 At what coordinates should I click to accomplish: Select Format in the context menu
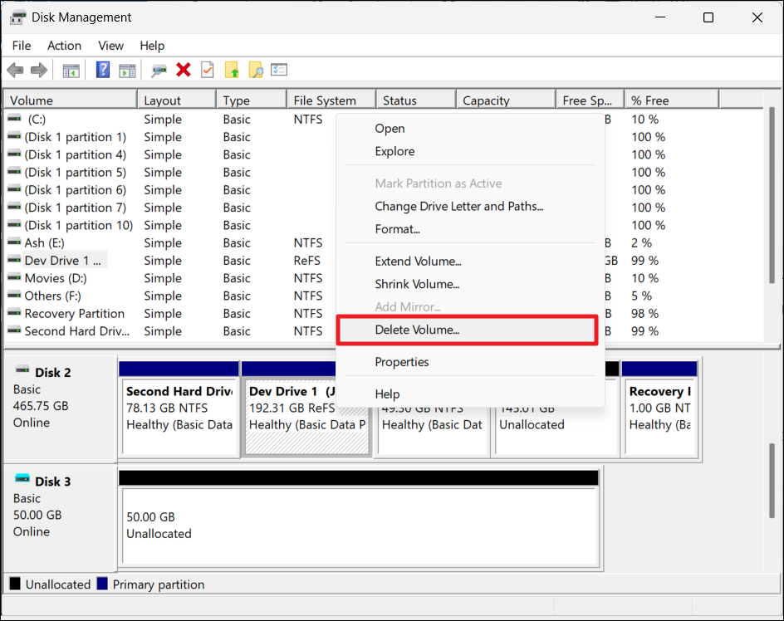[397, 228]
